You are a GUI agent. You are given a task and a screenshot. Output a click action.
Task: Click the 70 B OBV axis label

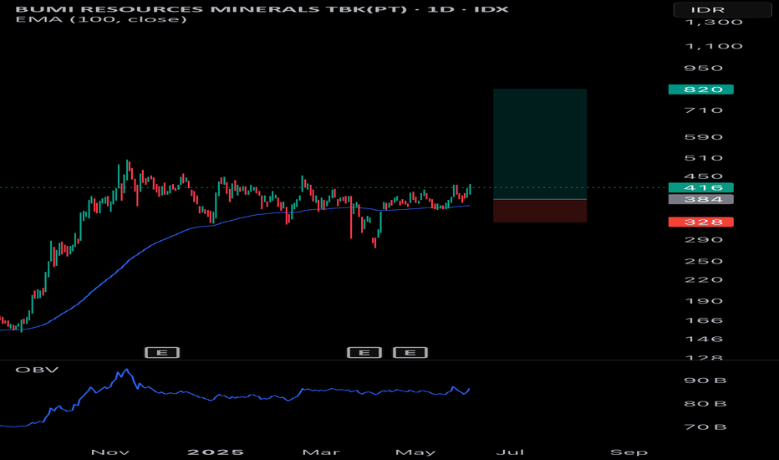click(x=705, y=427)
